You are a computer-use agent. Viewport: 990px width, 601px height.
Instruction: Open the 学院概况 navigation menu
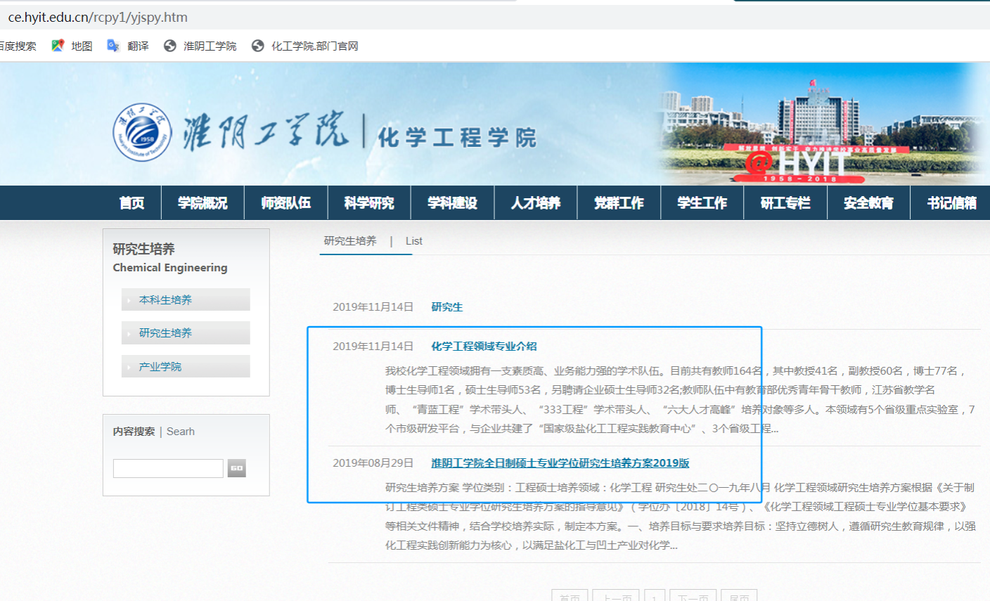coord(202,203)
